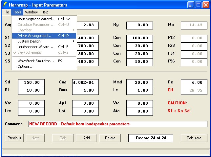Open Loudspeaker Wizard from Tools menu
The image size is (211, 157).
(x=44, y=47)
